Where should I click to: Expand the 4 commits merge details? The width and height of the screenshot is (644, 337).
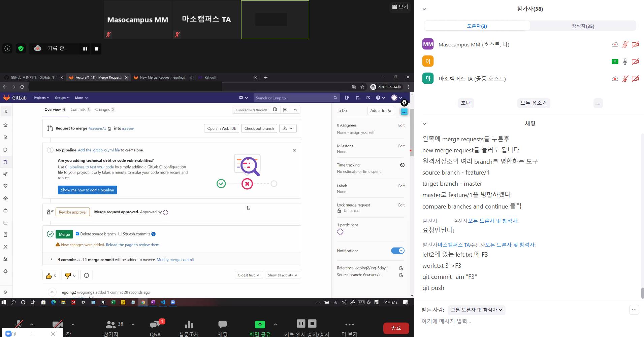pos(51,260)
